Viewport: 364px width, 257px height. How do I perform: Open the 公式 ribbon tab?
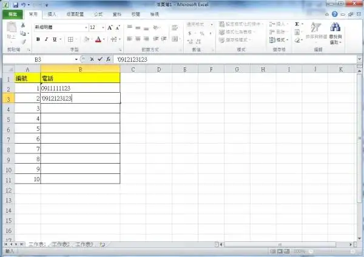click(98, 13)
